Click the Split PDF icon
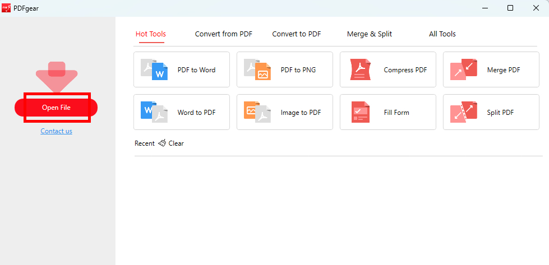 (464, 112)
